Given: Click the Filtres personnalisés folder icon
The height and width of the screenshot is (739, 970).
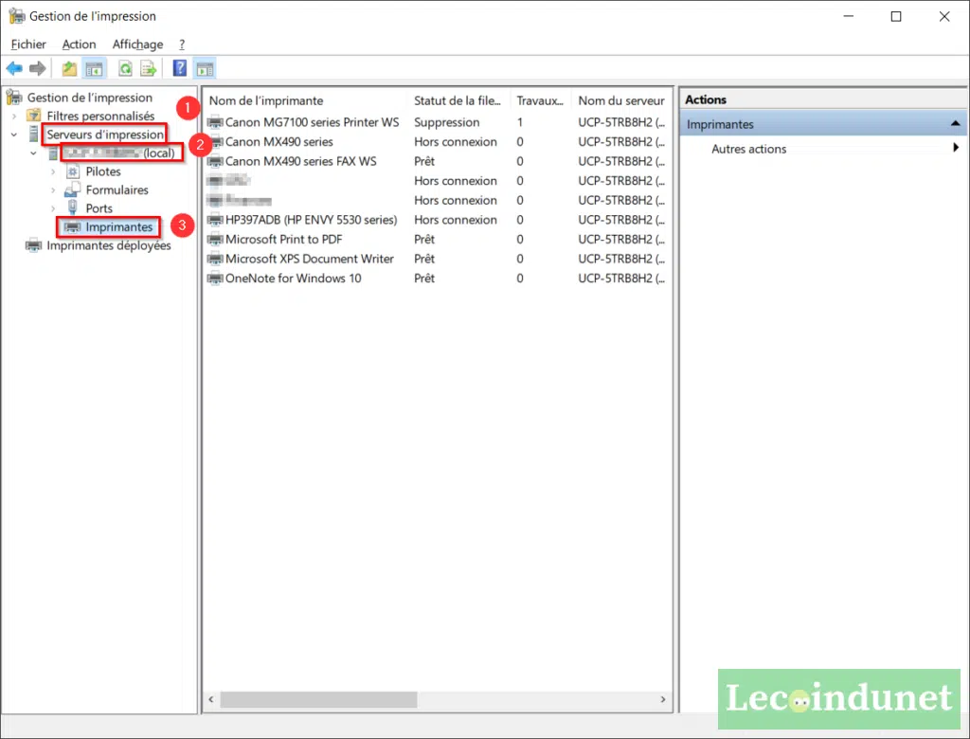Looking at the screenshot, I should pos(33,116).
